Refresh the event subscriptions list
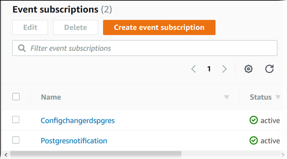 pyautogui.click(x=270, y=69)
